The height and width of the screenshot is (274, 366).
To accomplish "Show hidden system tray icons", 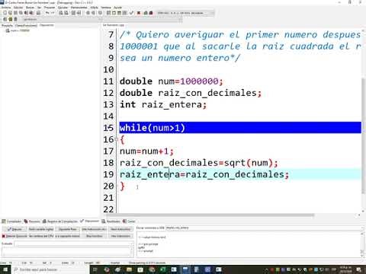I will pyautogui.click(x=267, y=269).
